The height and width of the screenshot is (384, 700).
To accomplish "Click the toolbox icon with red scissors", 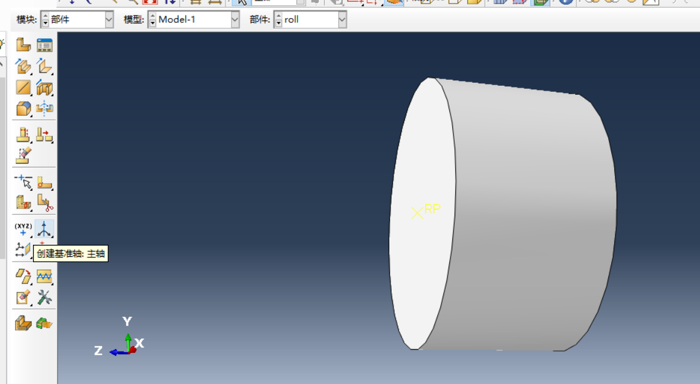I will [44, 202].
